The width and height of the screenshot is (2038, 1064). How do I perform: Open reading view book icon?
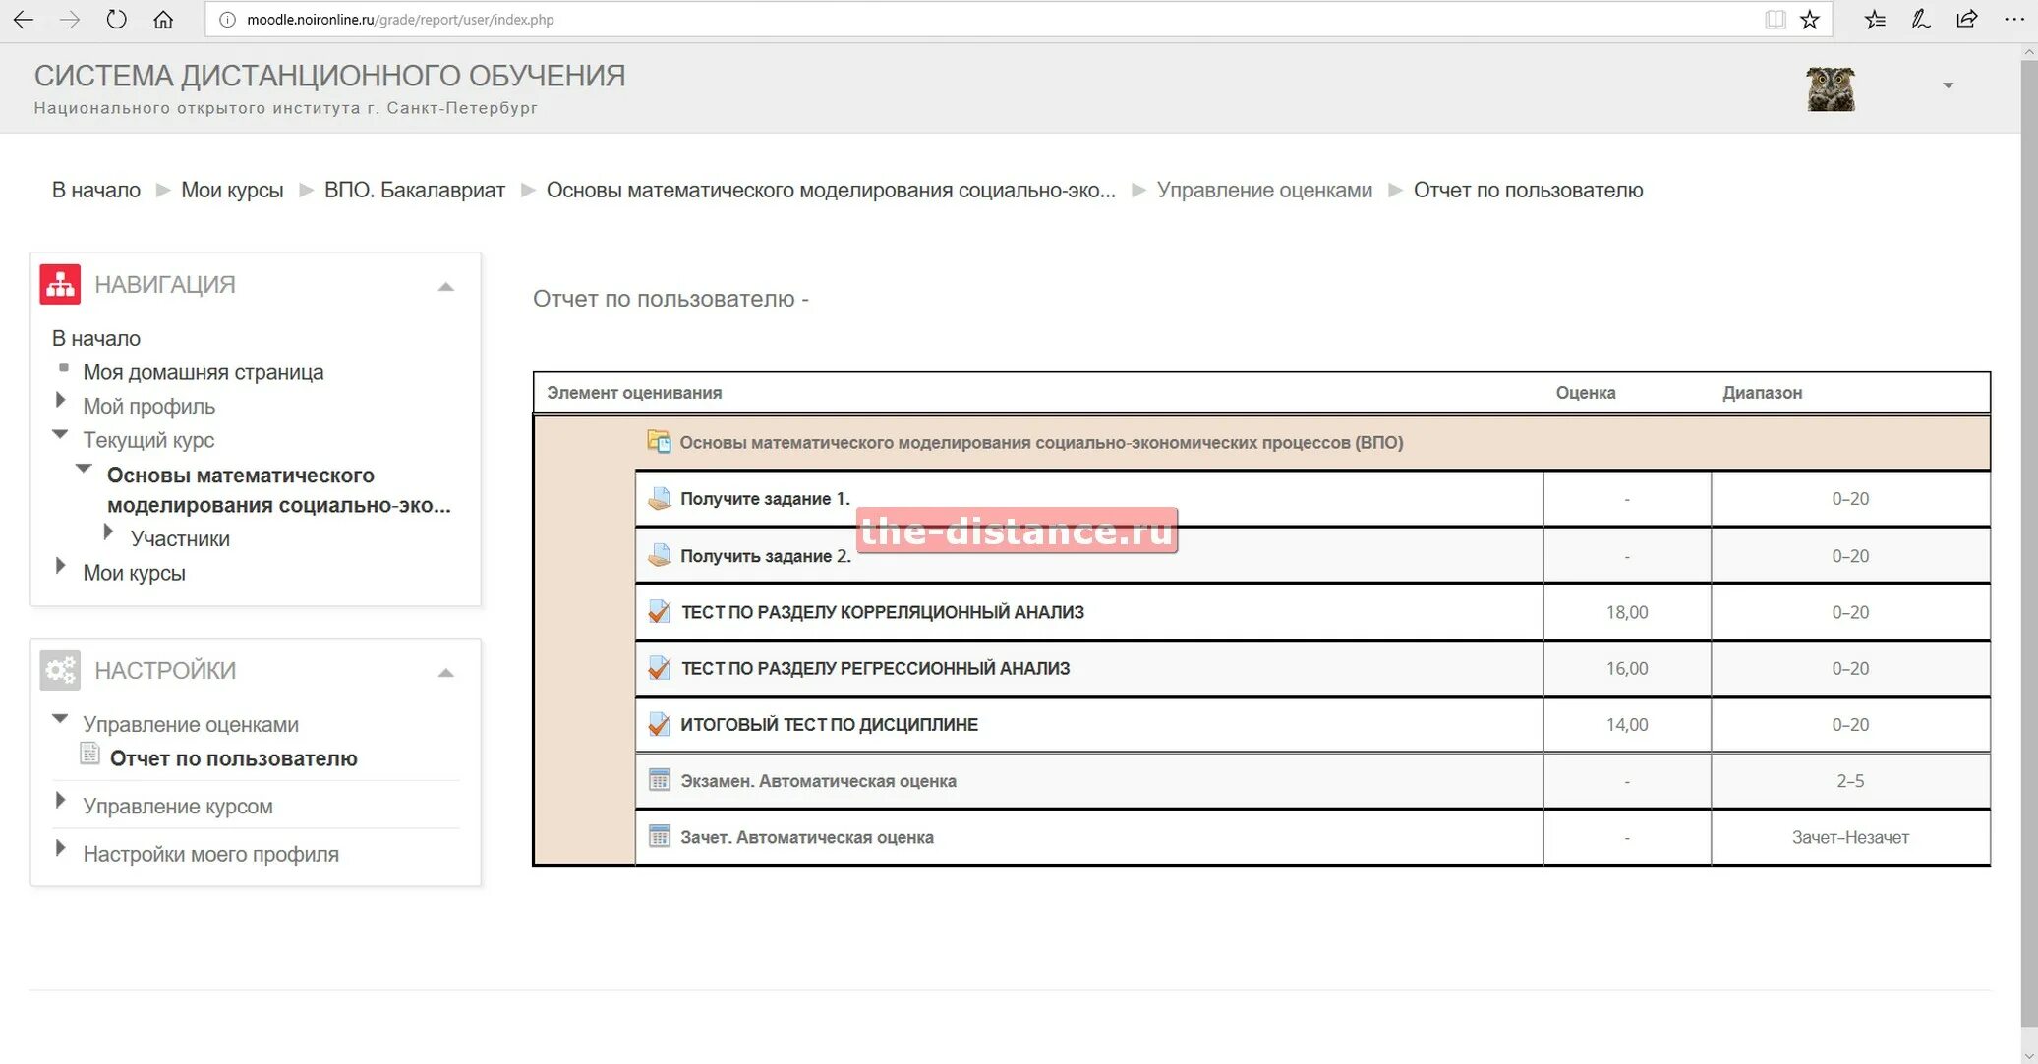[x=1775, y=20]
